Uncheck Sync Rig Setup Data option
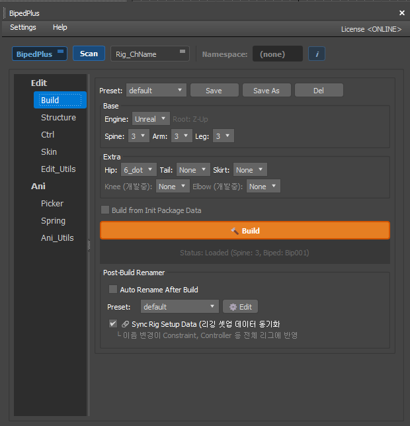This screenshot has width=410, height=426. (113, 324)
